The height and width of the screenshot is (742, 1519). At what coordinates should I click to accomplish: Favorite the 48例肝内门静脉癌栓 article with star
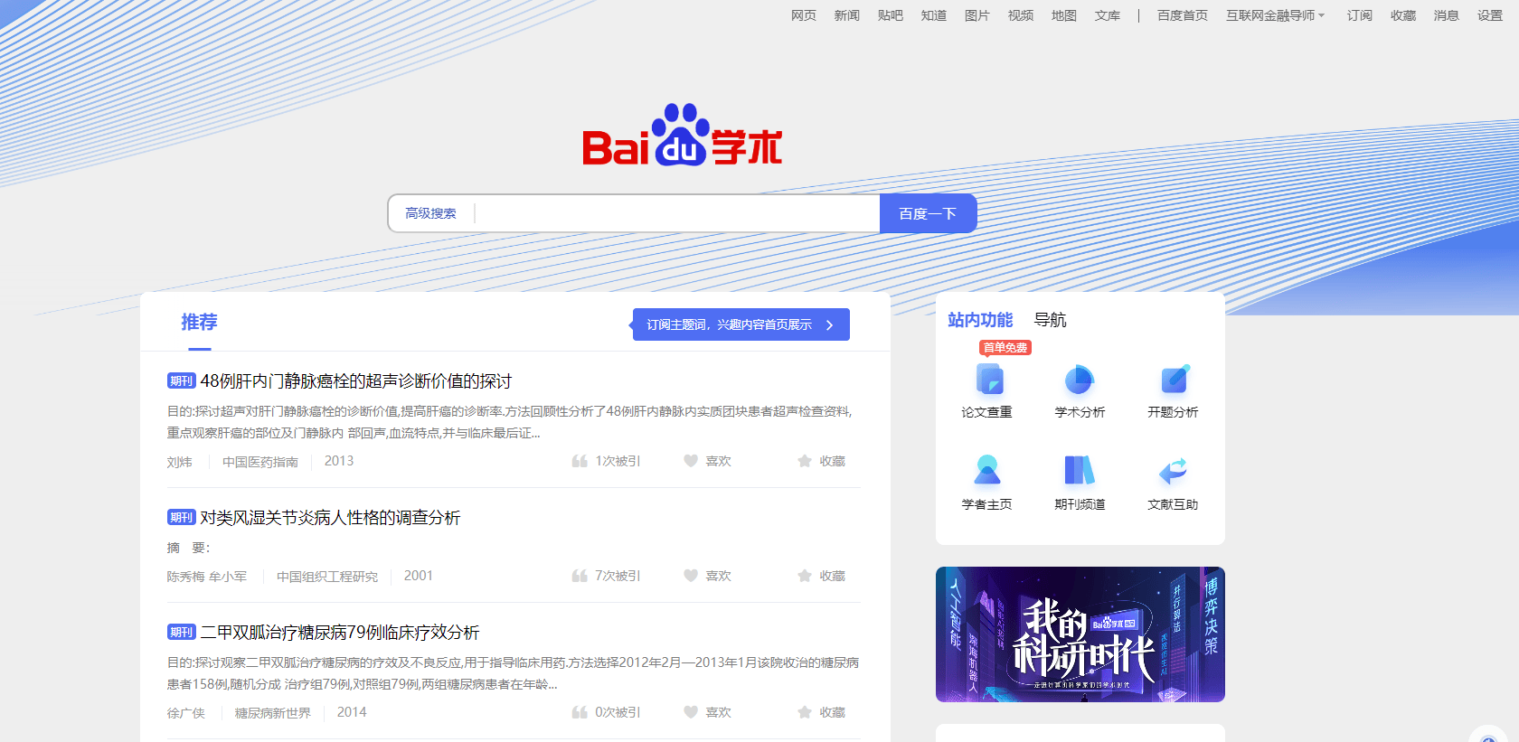(805, 461)
